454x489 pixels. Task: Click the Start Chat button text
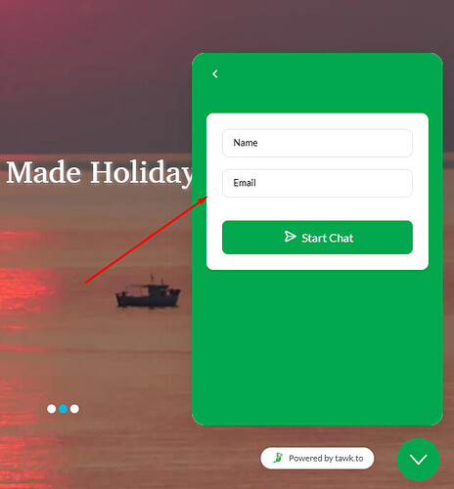(x=328, y=238)
